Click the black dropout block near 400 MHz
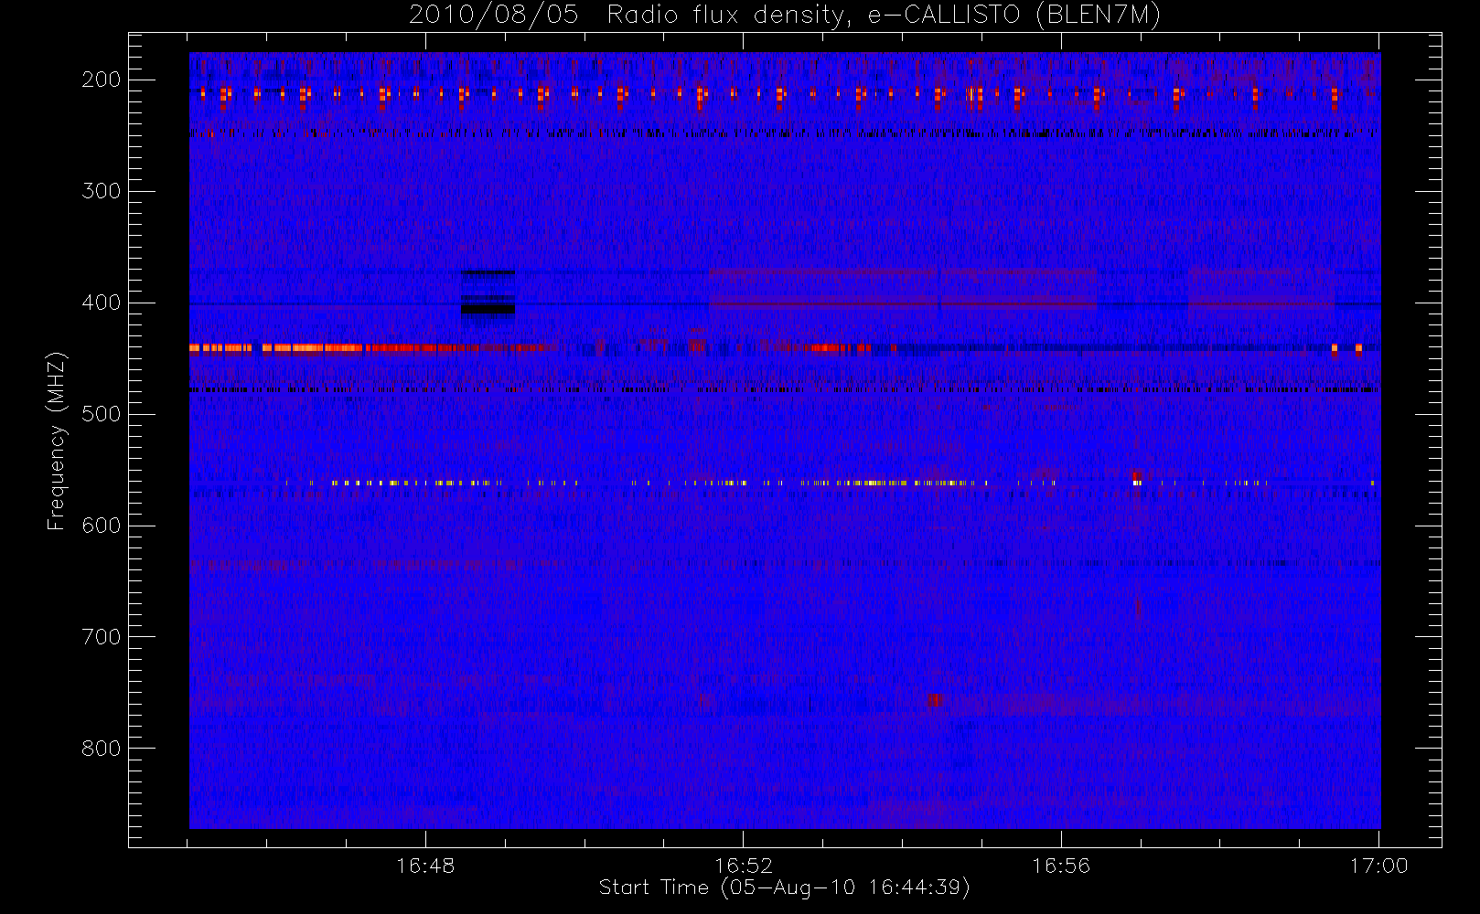Viewport: 1480px width, 914px height. (x=488, y=310)
